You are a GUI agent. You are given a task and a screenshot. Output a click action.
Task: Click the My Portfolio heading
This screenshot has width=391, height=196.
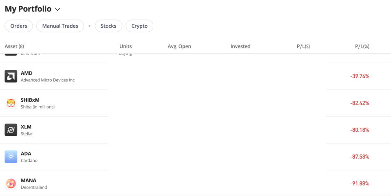tap(28, 9)
